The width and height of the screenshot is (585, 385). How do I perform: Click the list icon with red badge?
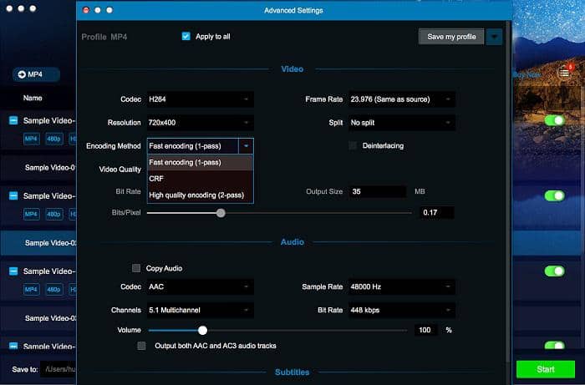(564, 73)
